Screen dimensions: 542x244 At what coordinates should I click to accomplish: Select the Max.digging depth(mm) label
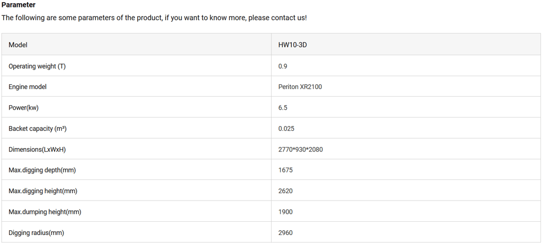43,170
